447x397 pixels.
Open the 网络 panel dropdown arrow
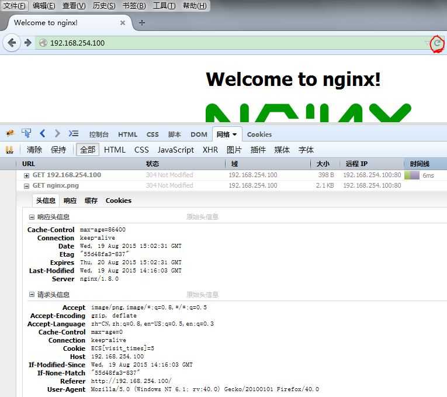coord(235,134)
